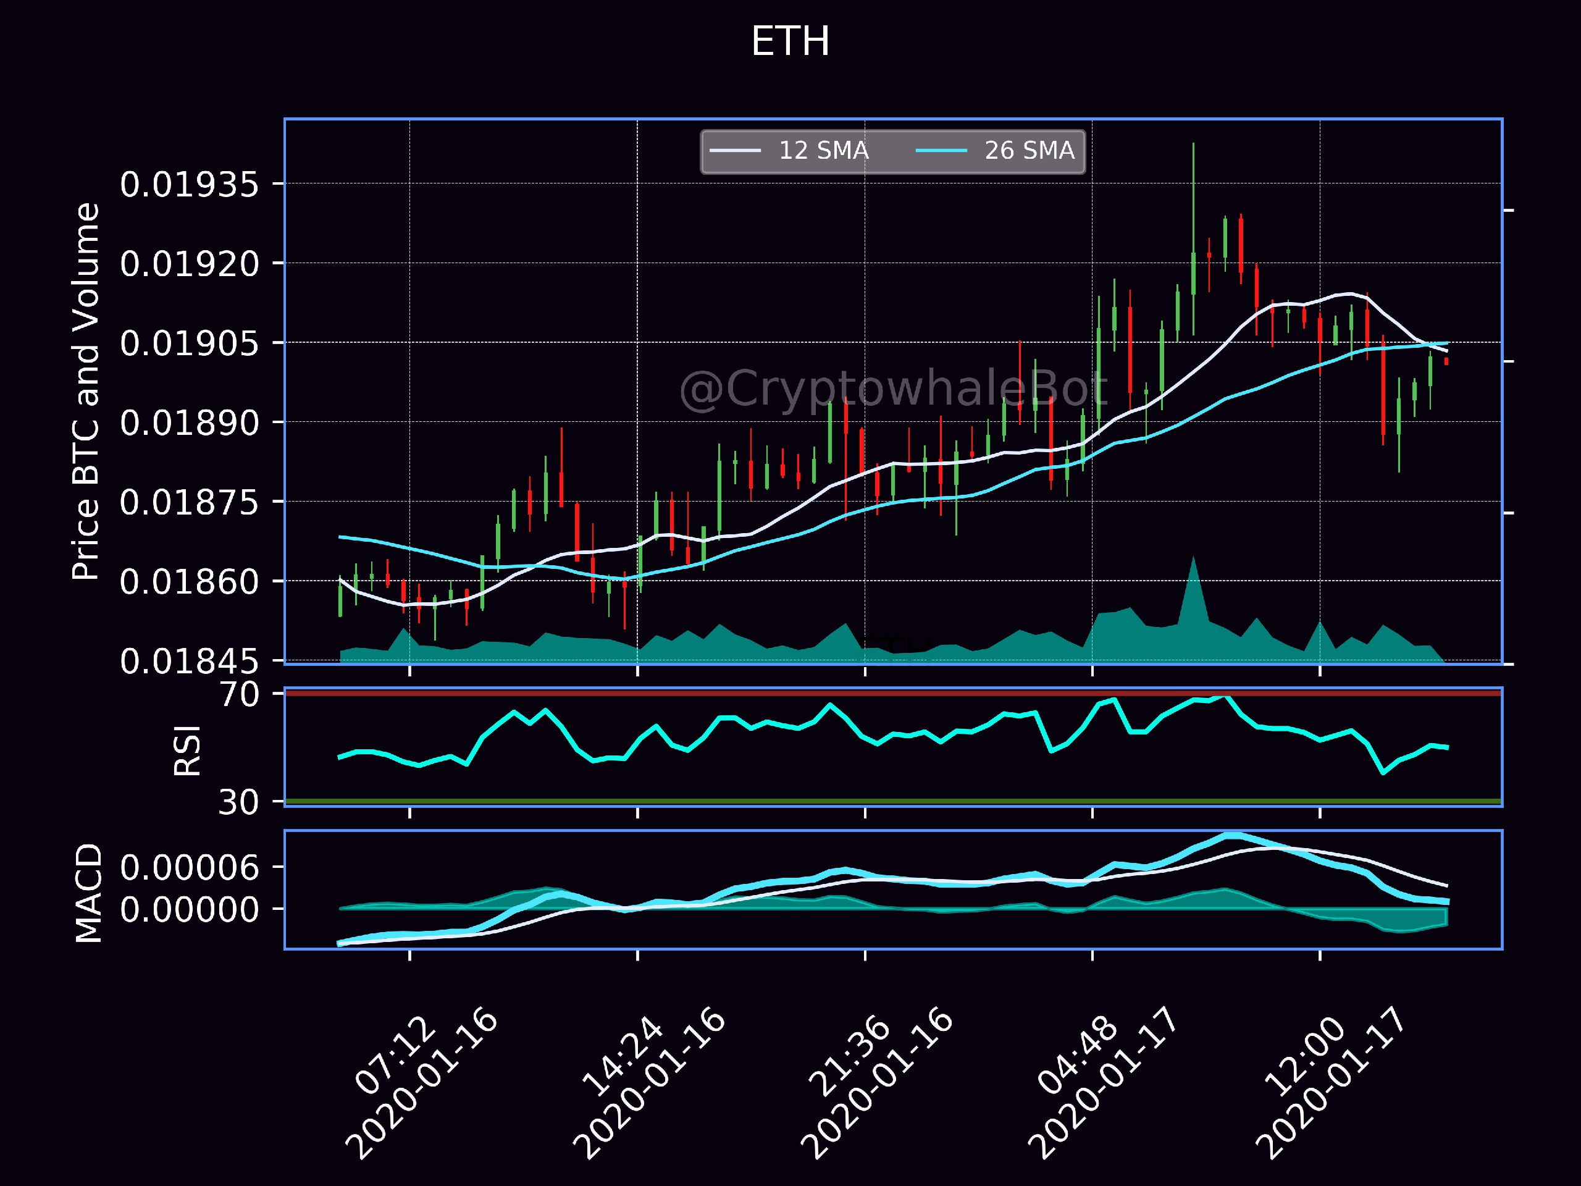Click the MACD axis title
1581x1186 pixels.
(89, 893)
